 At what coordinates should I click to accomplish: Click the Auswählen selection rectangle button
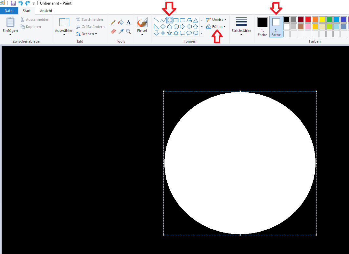click(64, 22)
